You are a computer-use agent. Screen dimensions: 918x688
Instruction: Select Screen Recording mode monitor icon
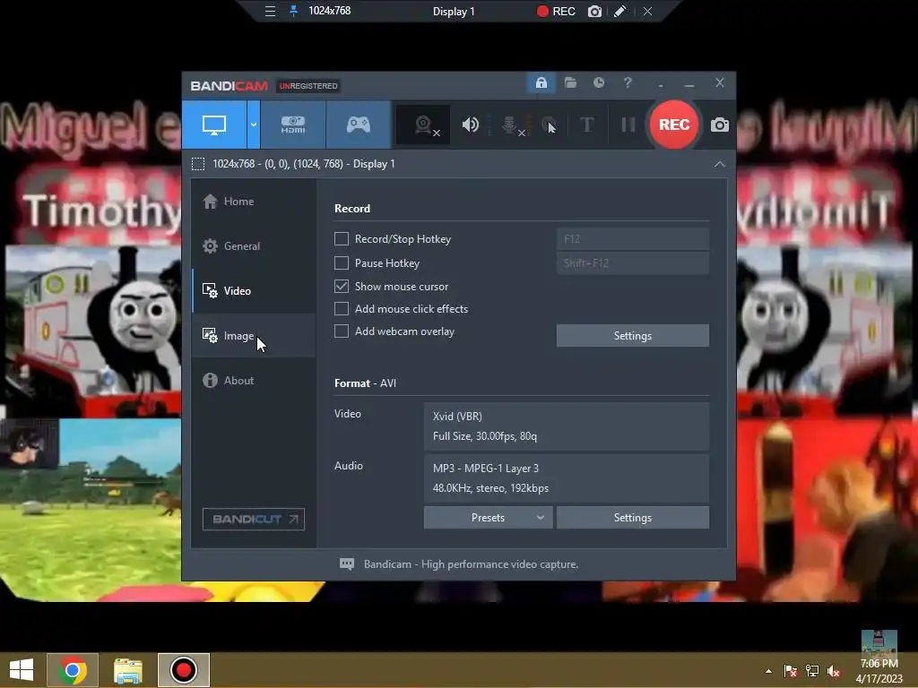click(214, 125)
